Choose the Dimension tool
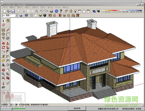145x111 pixels. point(8,57)
